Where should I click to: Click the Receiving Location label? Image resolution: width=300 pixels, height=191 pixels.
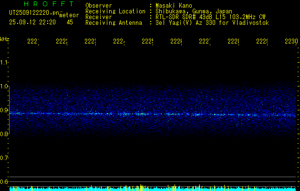pyautogui.click(x=115, y=11)
